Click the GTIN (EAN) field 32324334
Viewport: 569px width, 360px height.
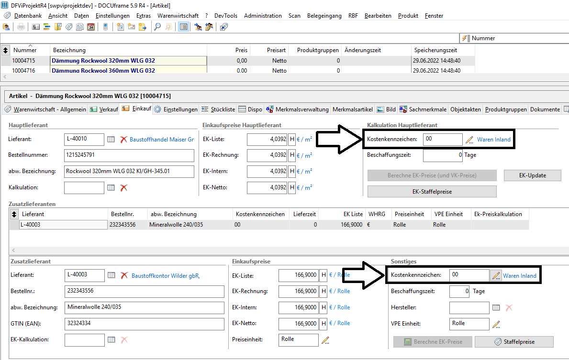145,324
